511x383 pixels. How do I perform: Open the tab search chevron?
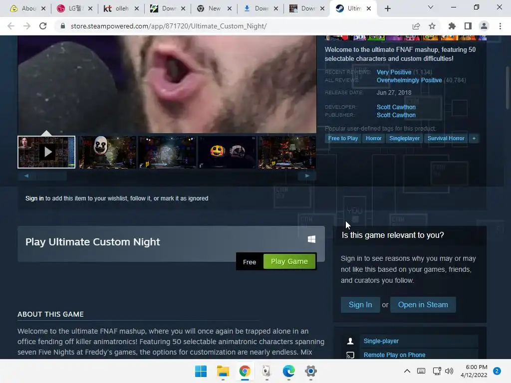(x=431, y=7)
